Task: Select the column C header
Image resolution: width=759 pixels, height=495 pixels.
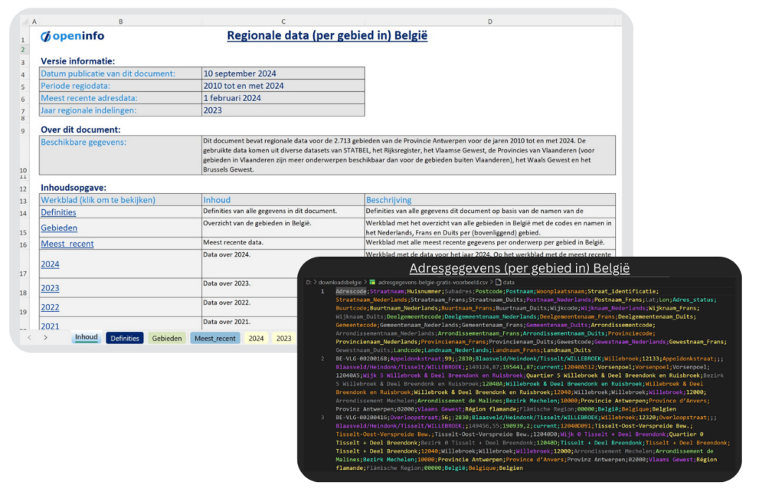Action: tap(283, 21)
